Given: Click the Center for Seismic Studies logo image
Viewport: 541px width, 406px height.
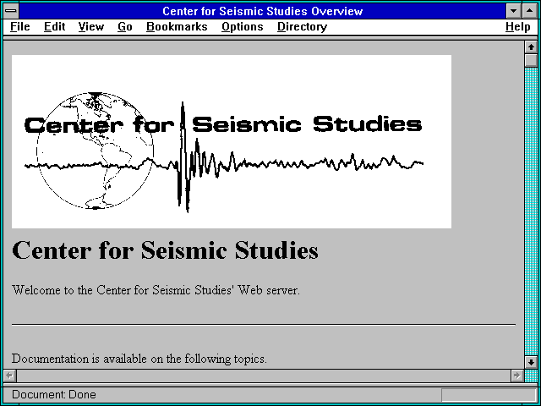Looking at the screenshot, I should click(x=232, y=141).
